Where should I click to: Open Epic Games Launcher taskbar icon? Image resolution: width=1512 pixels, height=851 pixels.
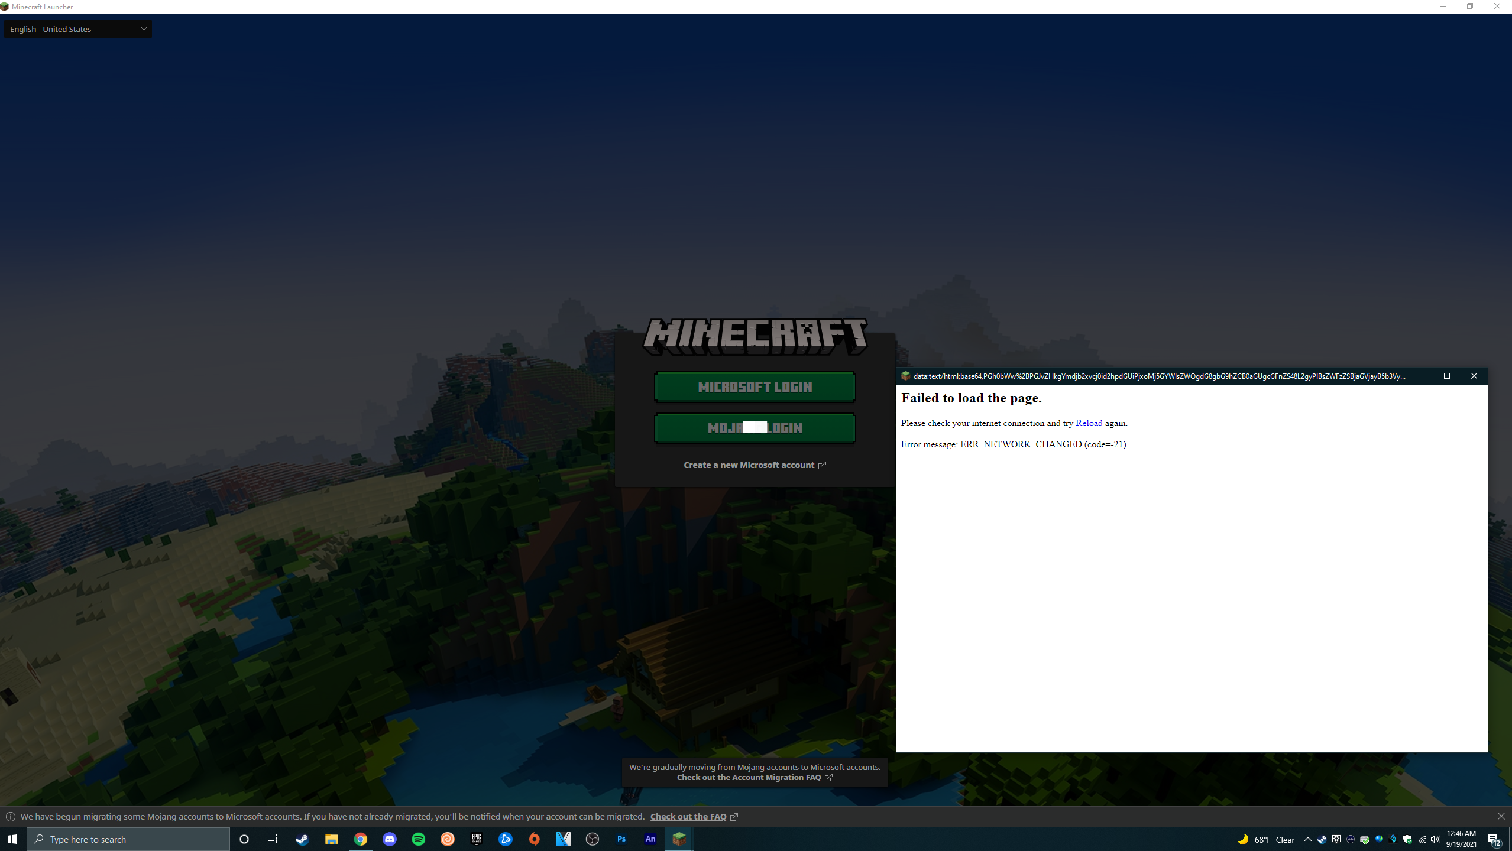[476, 839]
